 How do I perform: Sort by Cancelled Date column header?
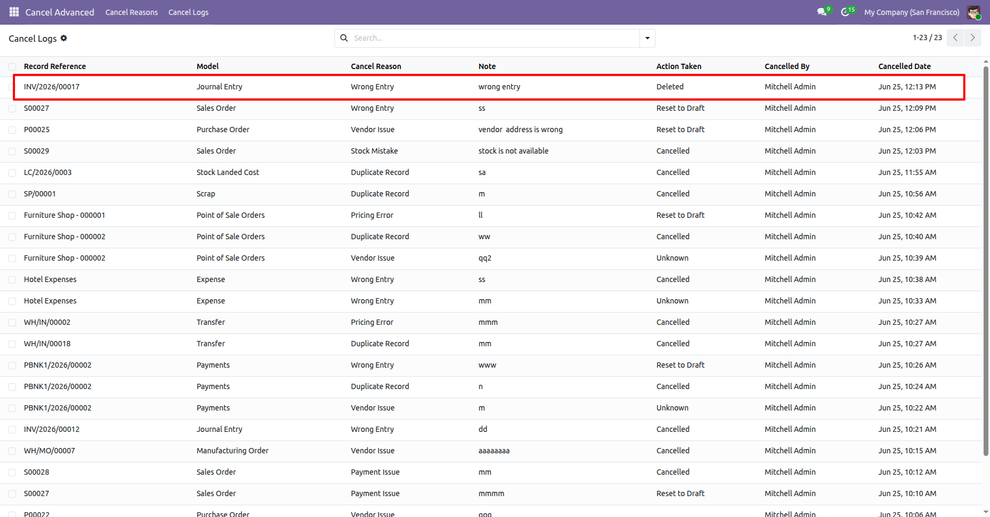click(904, 66)
